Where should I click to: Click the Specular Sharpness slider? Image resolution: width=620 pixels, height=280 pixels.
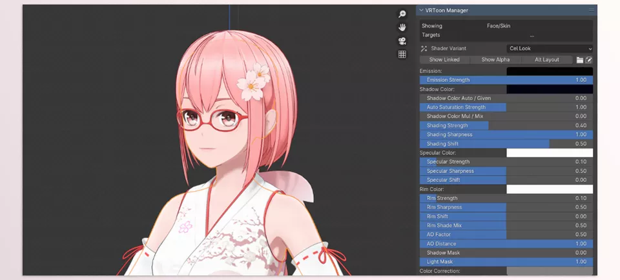(x=506, y=171)
